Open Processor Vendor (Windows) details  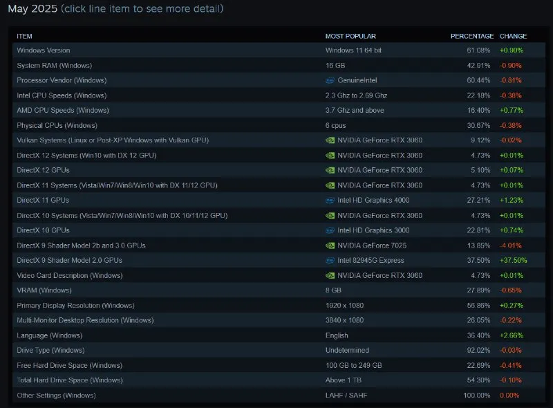click(x=279, y=80)
